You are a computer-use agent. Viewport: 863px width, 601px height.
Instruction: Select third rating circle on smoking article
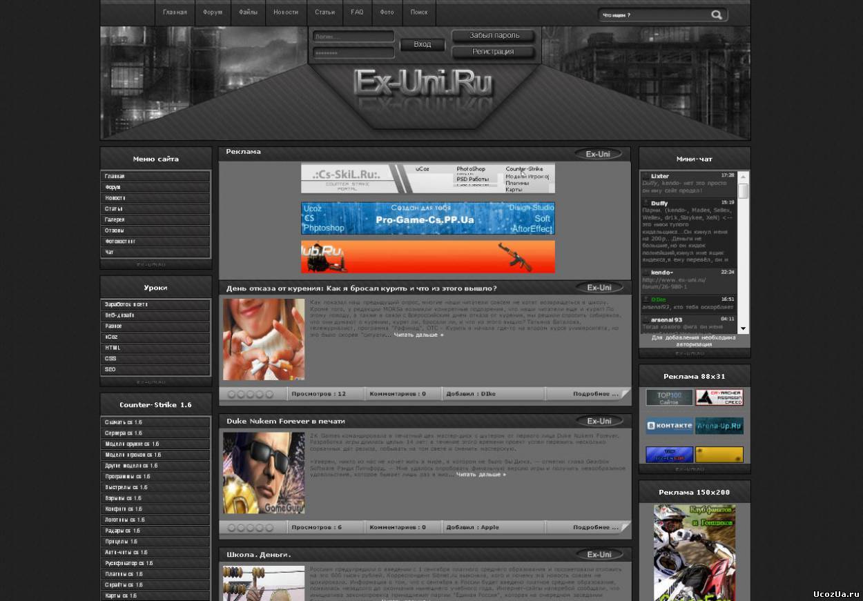pyautogui.click(x=251, y=394)
